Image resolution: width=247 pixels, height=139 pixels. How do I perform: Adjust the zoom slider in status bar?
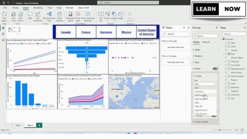[220, 130]
